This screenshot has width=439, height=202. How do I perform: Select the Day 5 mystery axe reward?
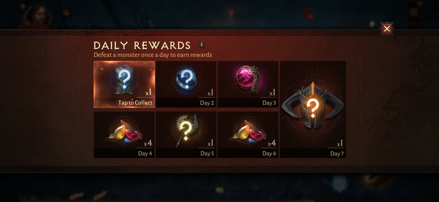[x=186, y=135]
